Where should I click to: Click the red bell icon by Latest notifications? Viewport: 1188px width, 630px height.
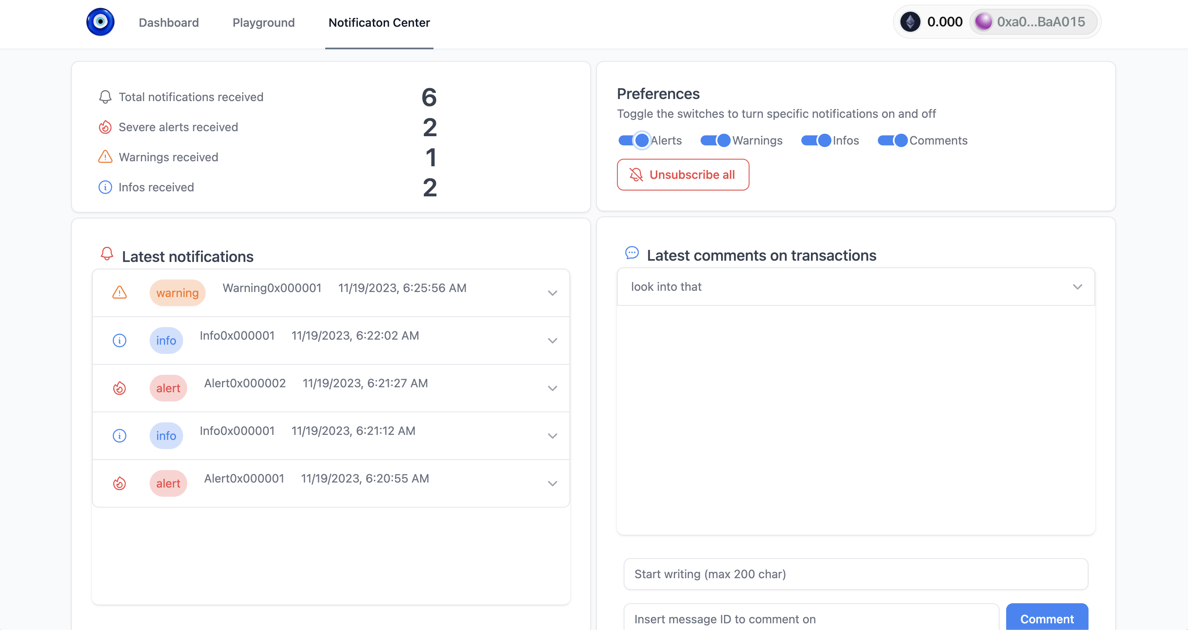107,254
